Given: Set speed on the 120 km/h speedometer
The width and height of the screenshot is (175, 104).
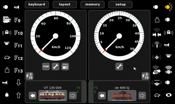Looking at the screenshot, I should coord(56,36).
